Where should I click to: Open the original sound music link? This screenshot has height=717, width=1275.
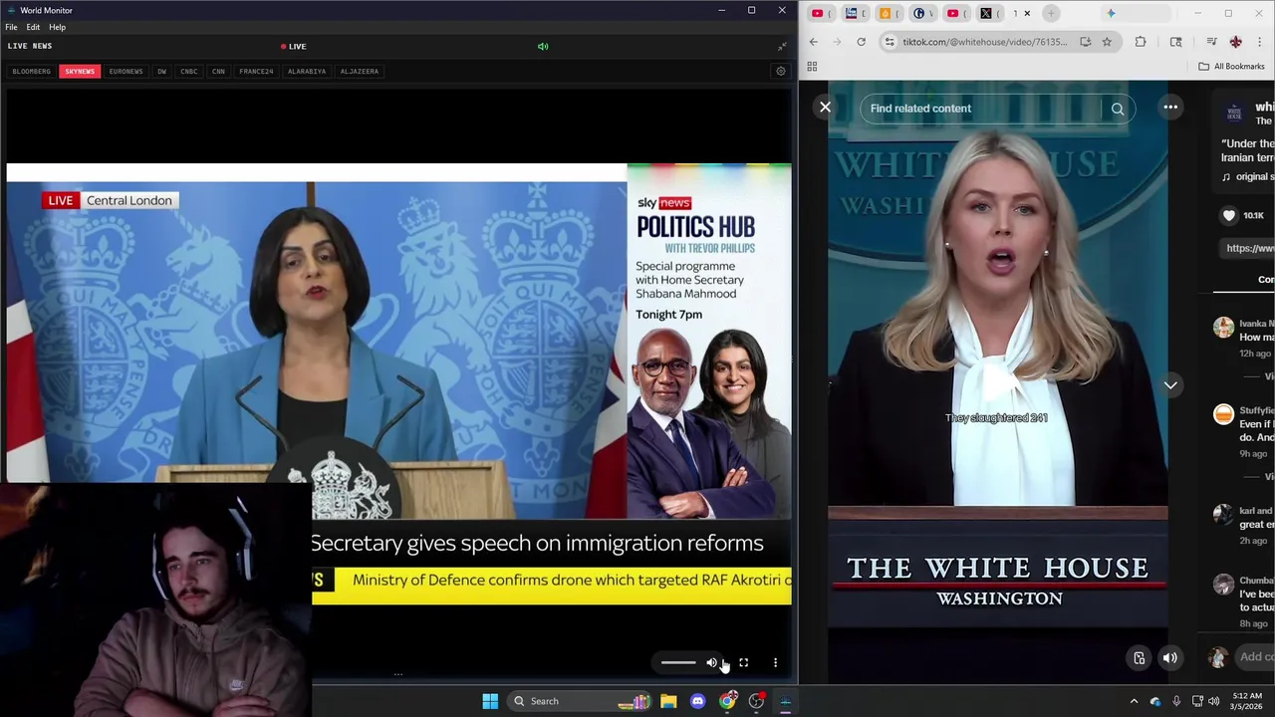click(1248, 177)
